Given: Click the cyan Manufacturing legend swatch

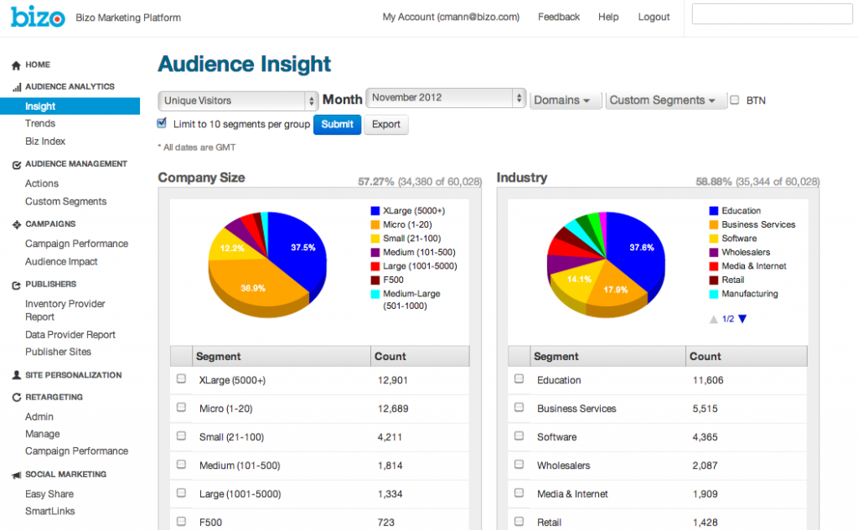Looking at the screenshot, I should [714, 294].
